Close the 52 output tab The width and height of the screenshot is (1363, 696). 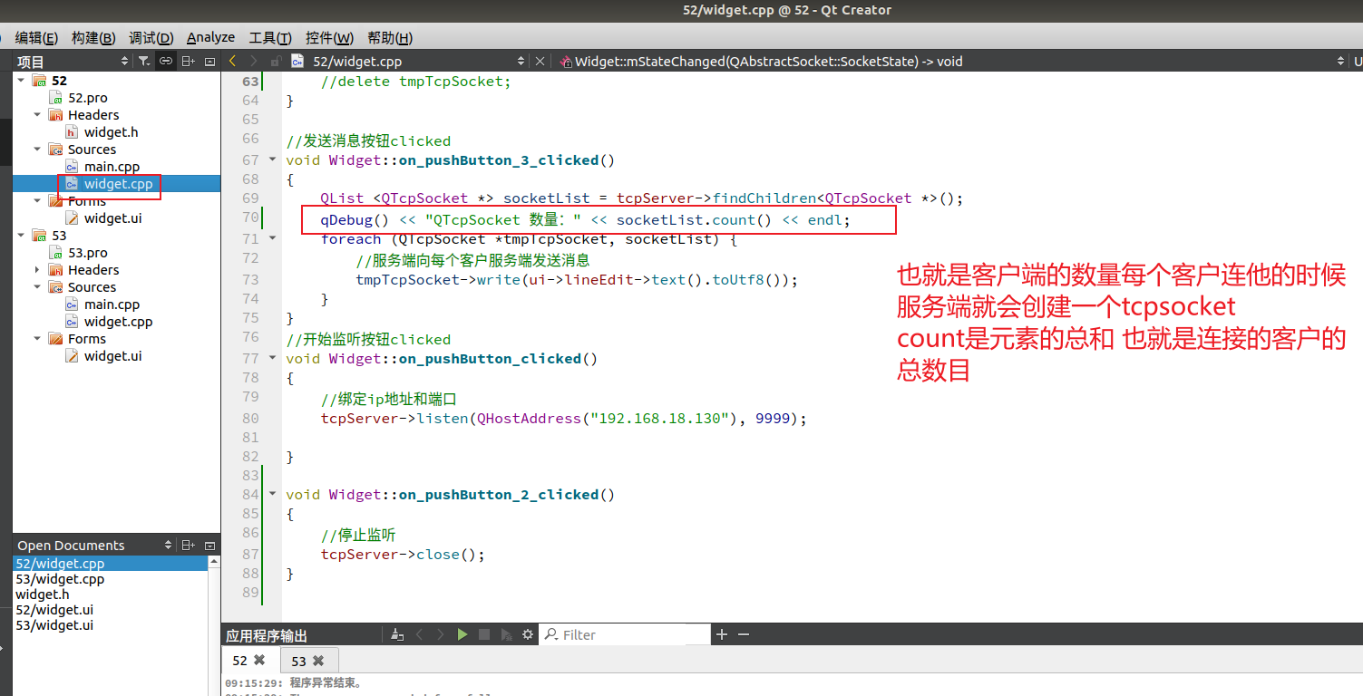point(259,661)
